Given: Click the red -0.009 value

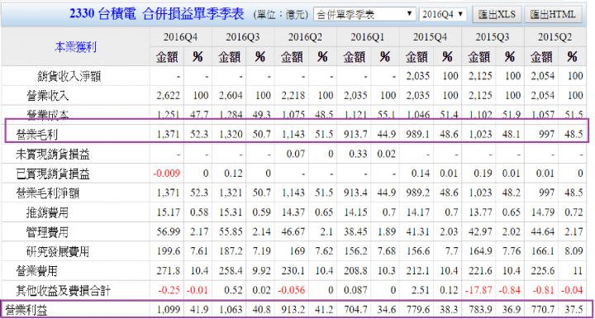Looking at the screenshot, I should click(x=167, y=174).
